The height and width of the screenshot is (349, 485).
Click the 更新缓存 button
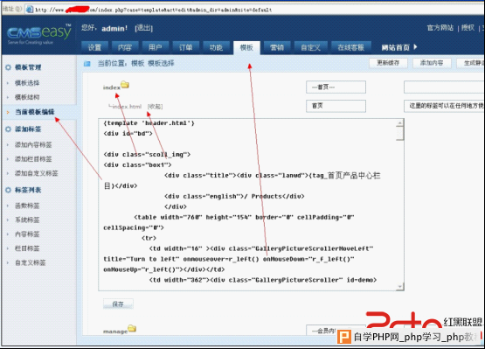pyautogui.click(x=388, y=63)
